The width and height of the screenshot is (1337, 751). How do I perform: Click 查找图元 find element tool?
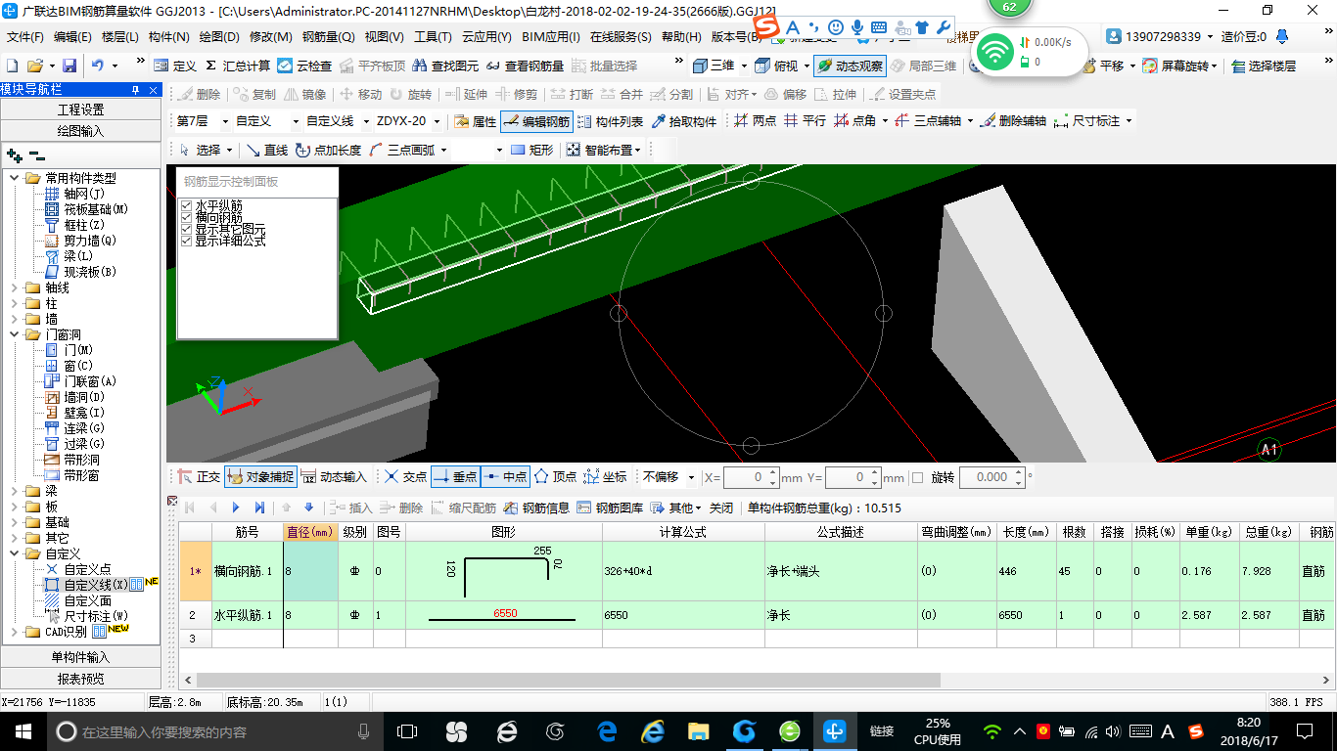pyautogui.click(x=445, y=66)
